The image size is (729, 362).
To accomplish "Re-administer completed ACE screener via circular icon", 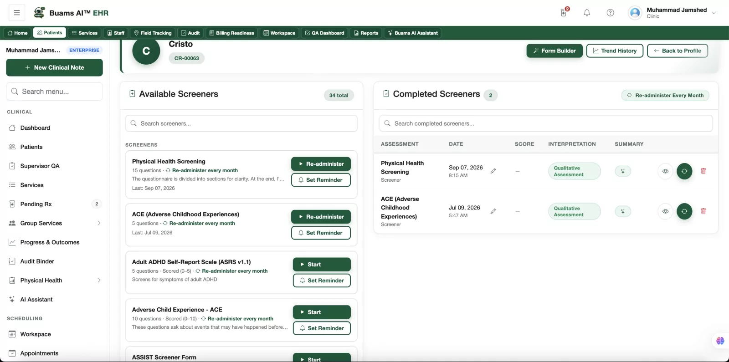I will pos(684,211).
